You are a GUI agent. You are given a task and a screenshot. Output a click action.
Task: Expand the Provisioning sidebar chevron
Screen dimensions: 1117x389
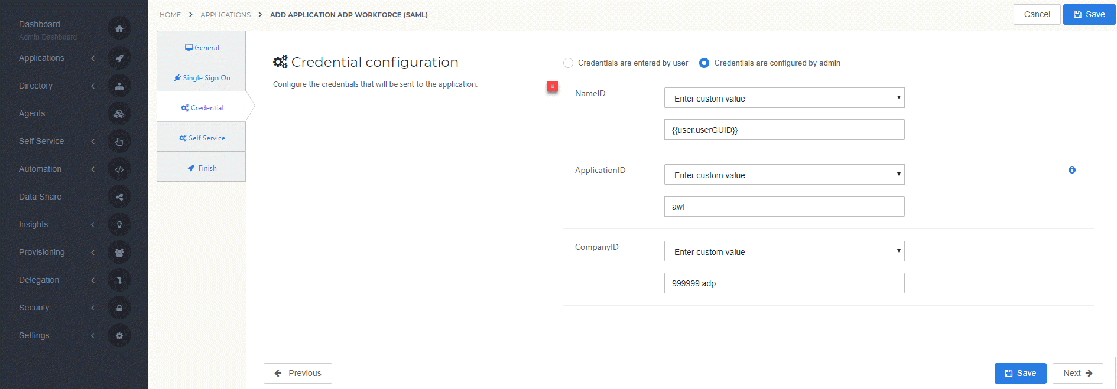[93, 252]
